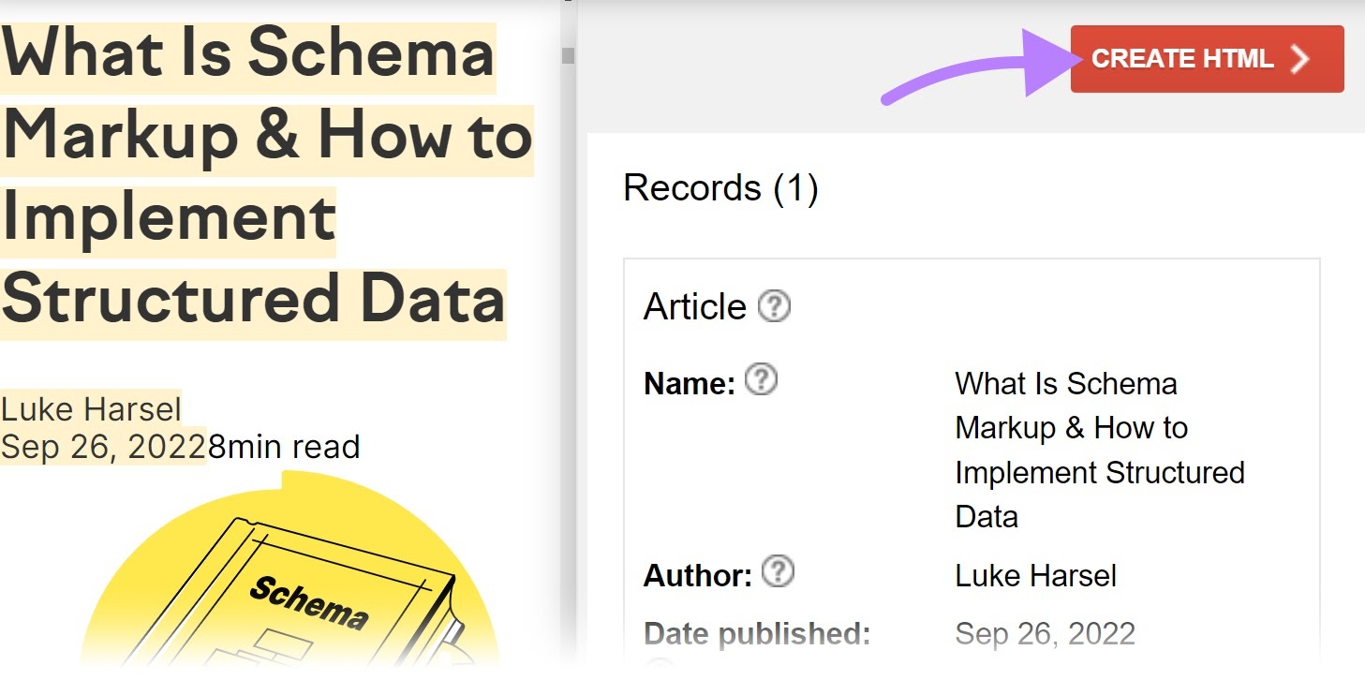
Task: Expand the Records (1) section
Action: pos(720,188)
